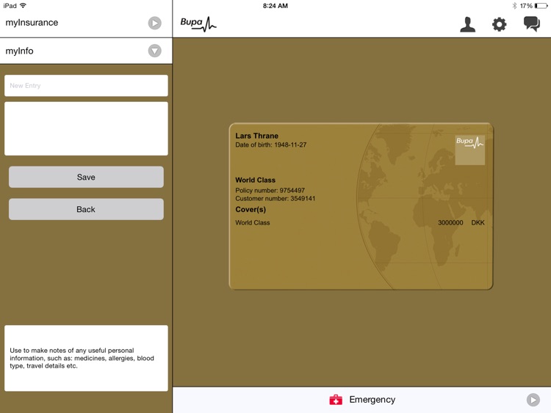Viewport: 551px width, 413px height.
Task: Focus the New Entry title field
Action: pyautogui.click(x=86, y=86)
